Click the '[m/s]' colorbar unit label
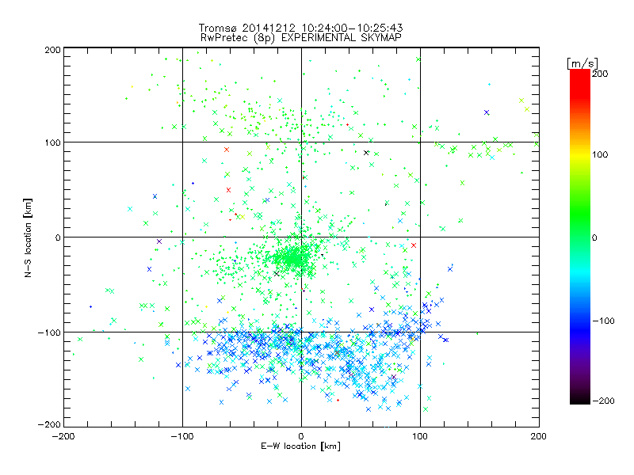This screenshot has height=475, width=634. 582,63
